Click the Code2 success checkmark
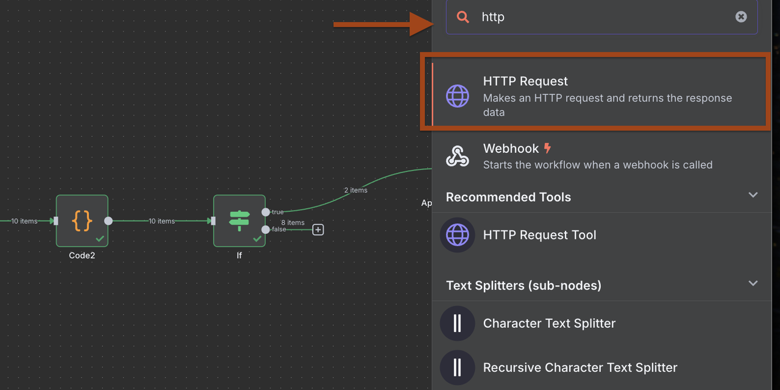 (100, 239)
